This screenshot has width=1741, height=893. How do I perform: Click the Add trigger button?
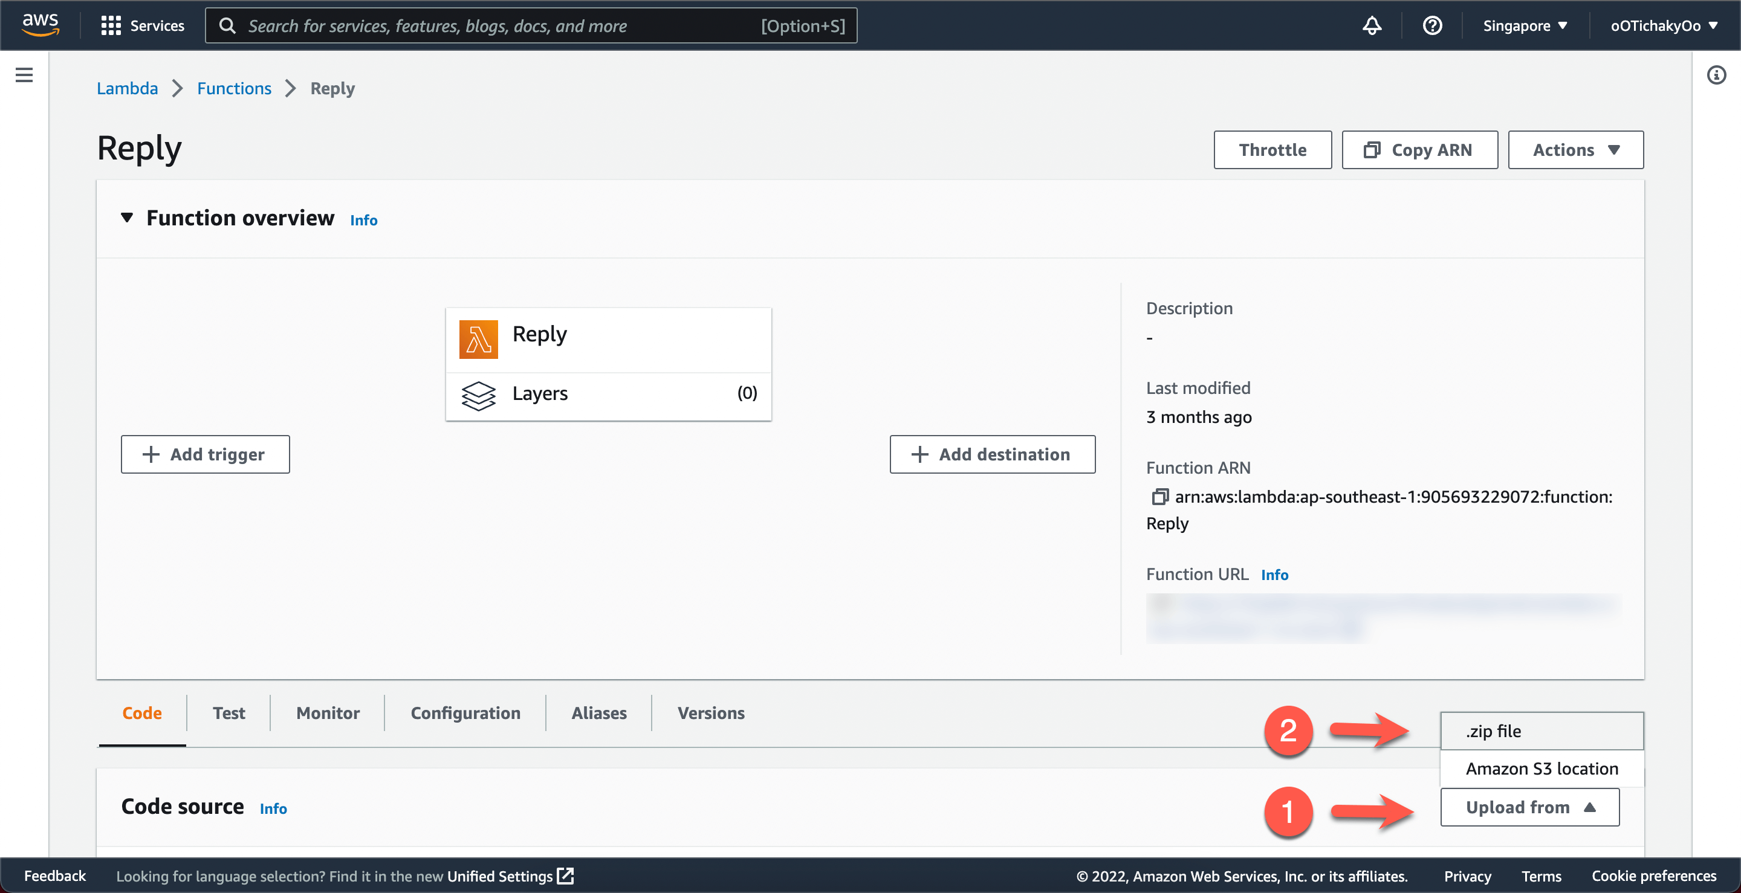(205, 454)
